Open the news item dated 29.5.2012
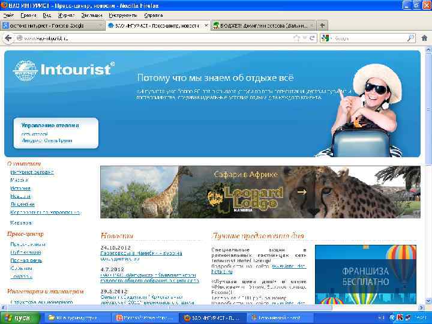The image size is (432, 324). tap(147, 300)
